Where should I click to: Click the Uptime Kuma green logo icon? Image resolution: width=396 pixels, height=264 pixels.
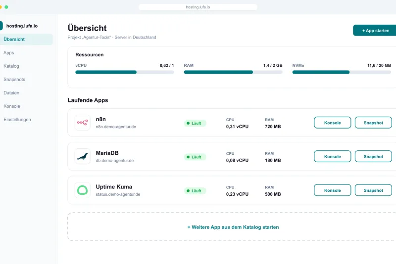pos(82,190)
